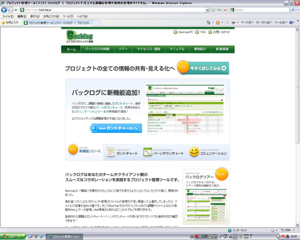Select the ツアー navigation tab

click(x=123, y=49)
